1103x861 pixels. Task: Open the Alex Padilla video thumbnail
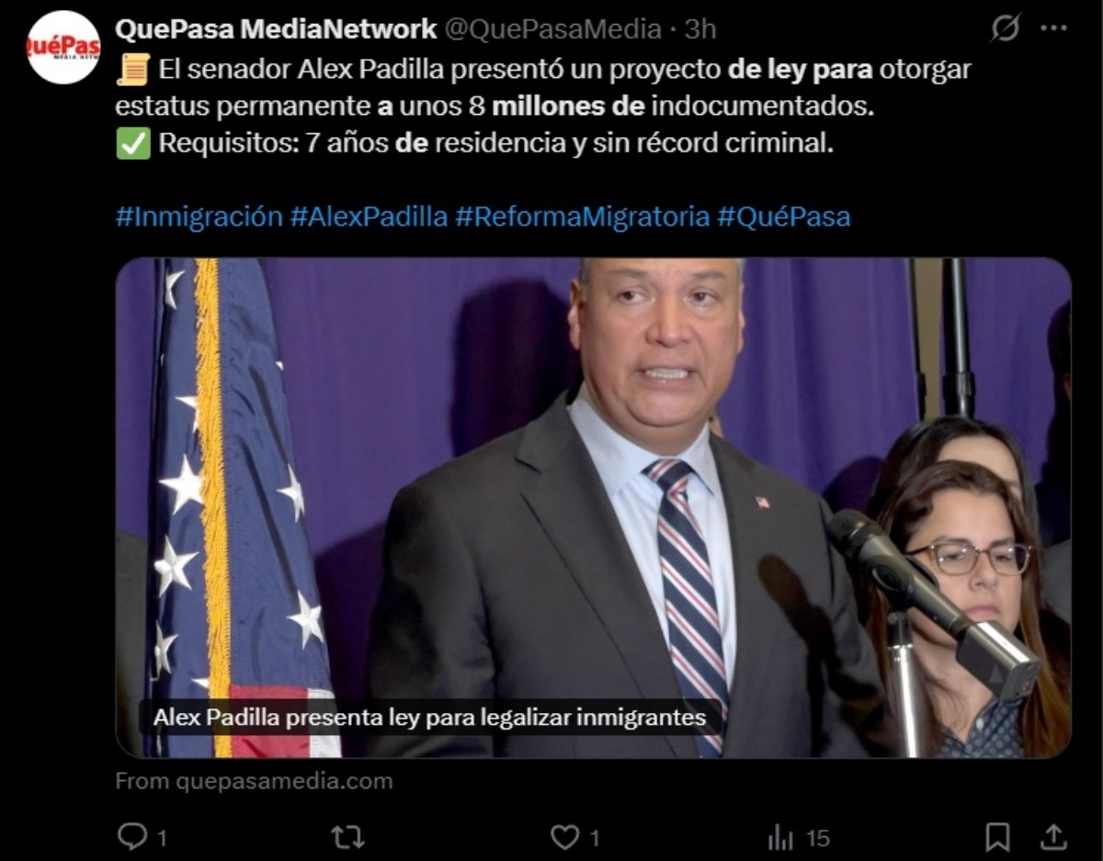click(x=593, y=507)
